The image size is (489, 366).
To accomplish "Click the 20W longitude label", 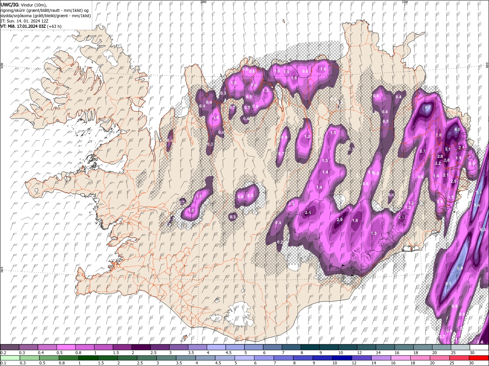I will [x=203, y=2].
